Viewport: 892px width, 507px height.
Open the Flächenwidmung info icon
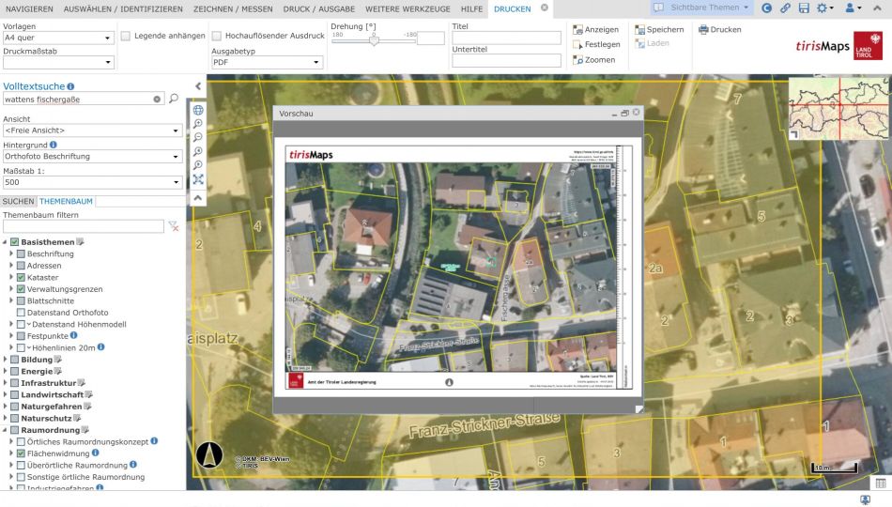point(96,453)
